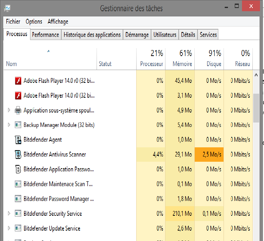The height and width of the screenshot is (241, 264).
Task: Click the 4,4% processor usage cell
Action: (x=151, y=155)
